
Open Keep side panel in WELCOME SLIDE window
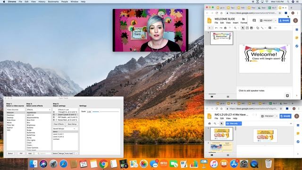coord(297,38)
